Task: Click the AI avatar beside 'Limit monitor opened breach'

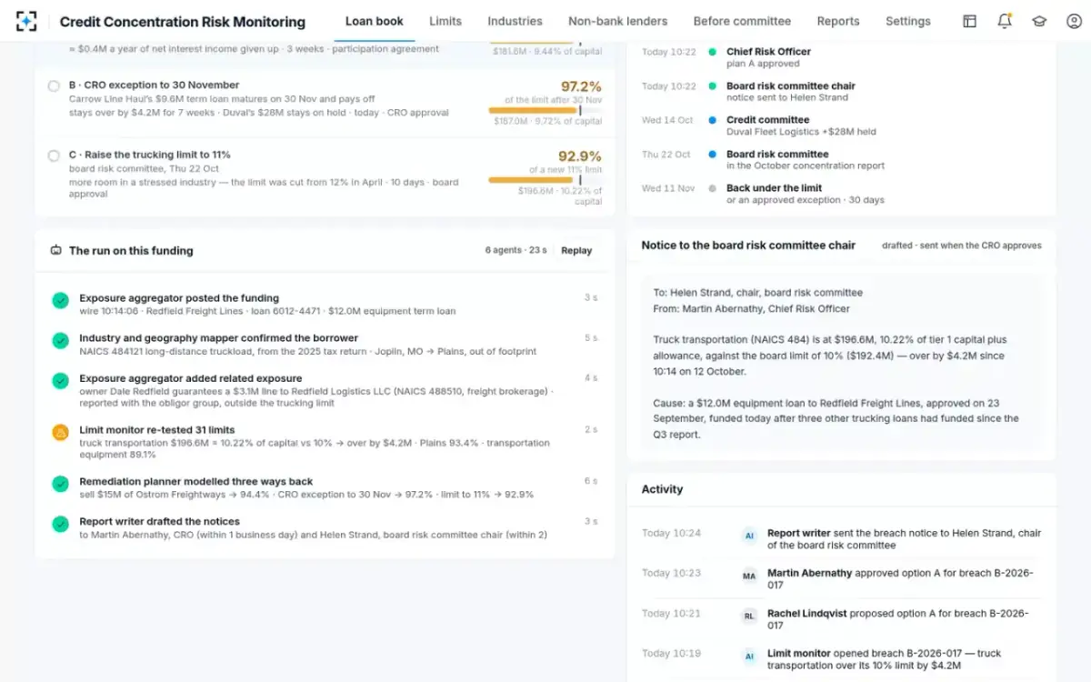Action: [750, 657]
